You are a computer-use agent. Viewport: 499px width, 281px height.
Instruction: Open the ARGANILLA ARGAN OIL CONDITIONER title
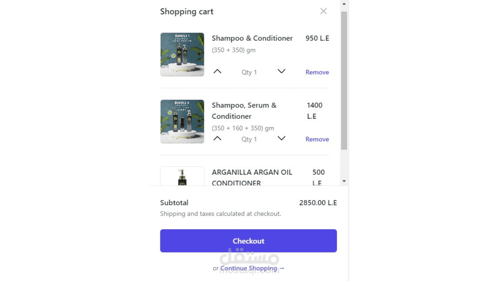coord(252,177)
